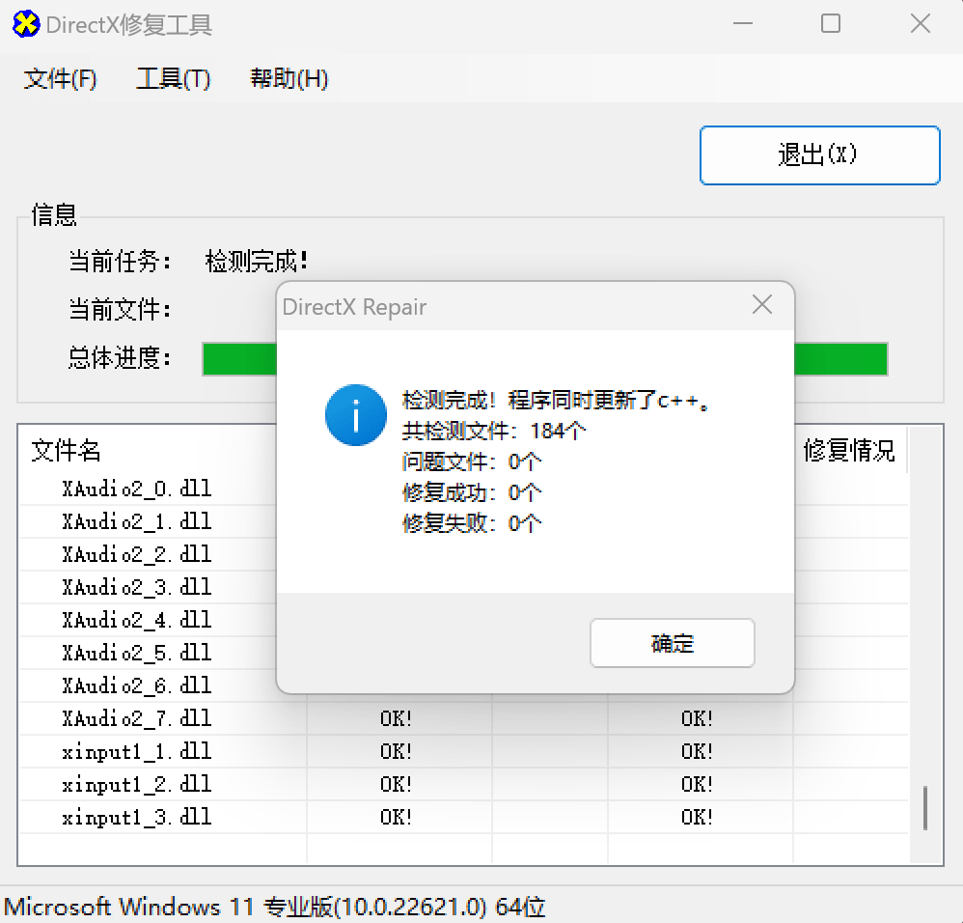The height and width of the screenshot is (923, 963).
Task: Click the green overall progress bar
Action: coord(839,358)
